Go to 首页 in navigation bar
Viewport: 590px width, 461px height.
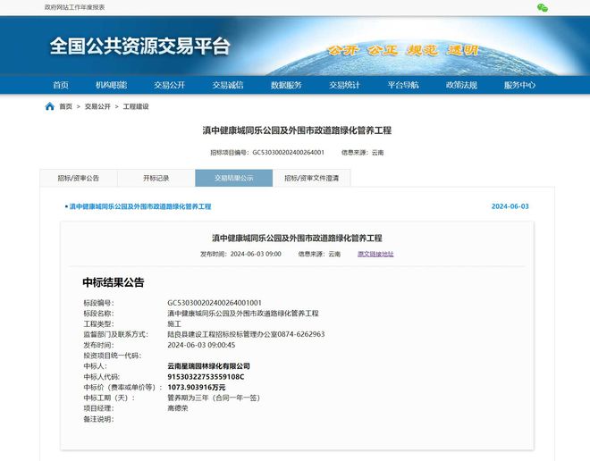[x=61, y=85]
